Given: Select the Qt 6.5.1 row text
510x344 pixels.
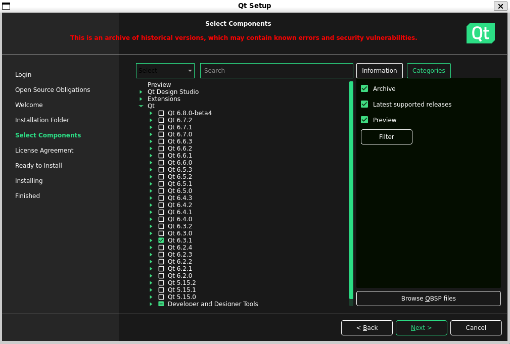Looking at the screenshot, I should (180, 184).
